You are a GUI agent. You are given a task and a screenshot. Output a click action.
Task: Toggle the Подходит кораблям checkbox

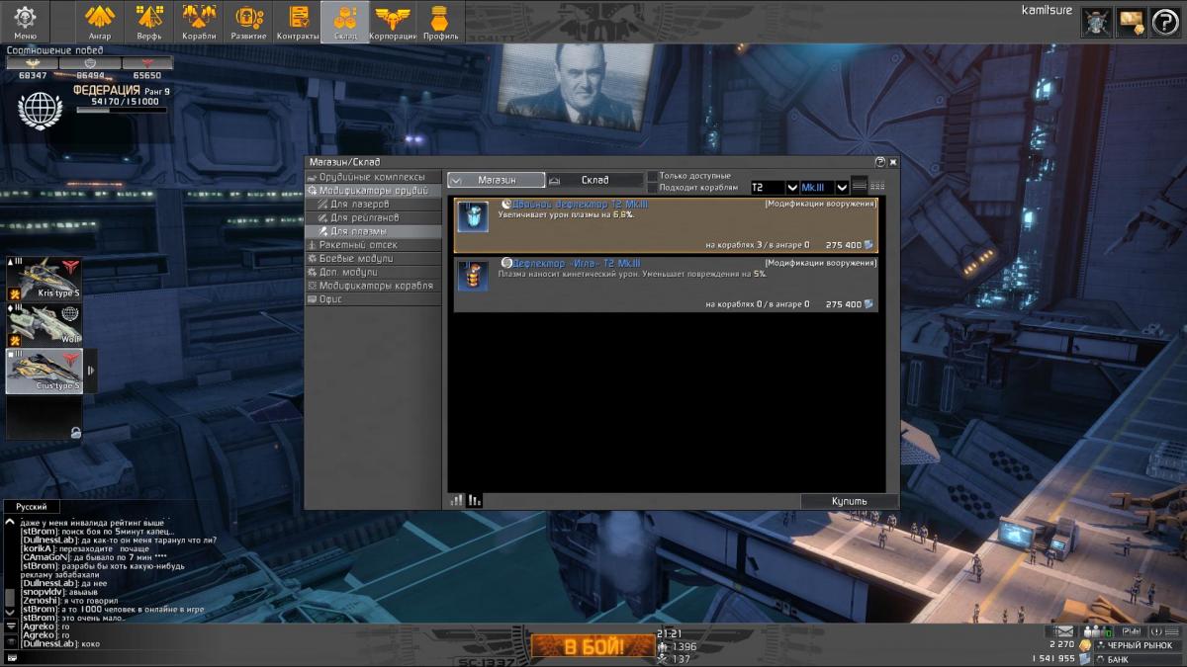[x=652, y=187]
